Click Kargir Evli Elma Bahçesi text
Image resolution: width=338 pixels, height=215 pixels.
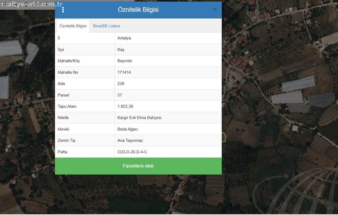(x=139, y=118)
